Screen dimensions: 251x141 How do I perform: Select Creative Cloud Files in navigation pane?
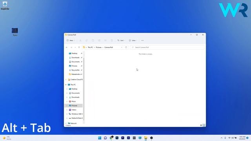75,80
